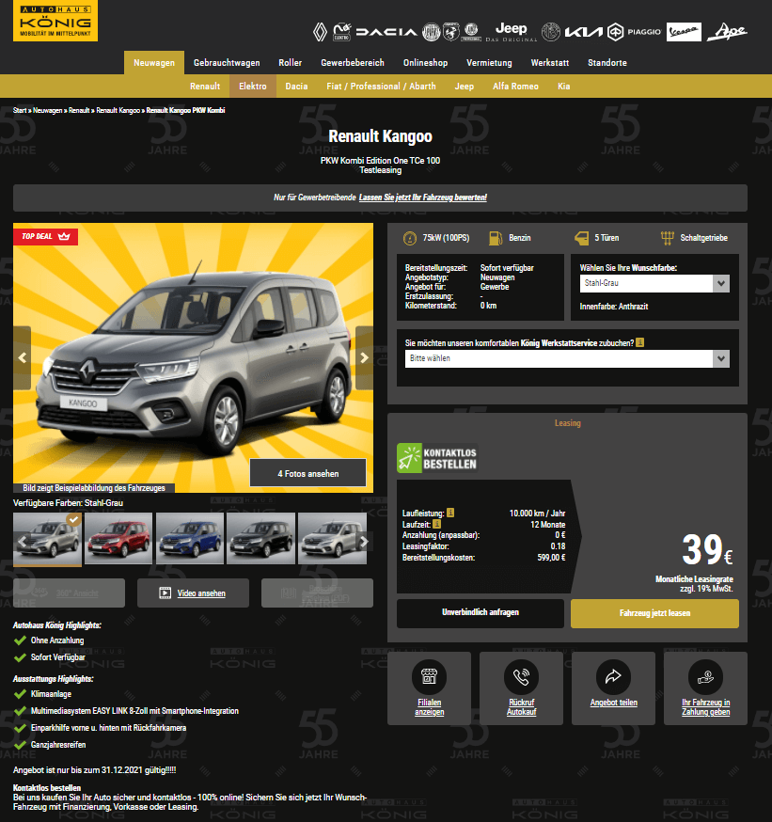Click the Autohaus König logo
Screen dimensions: 772x822
point(55,21)
